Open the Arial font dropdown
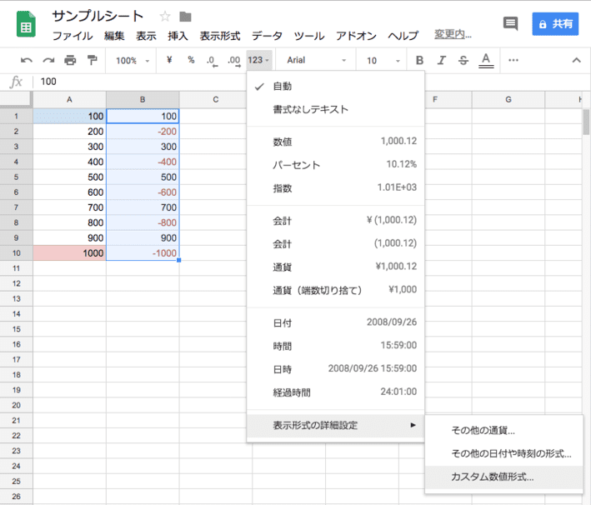The image size is (591, 505). click(x=316, y=60)
